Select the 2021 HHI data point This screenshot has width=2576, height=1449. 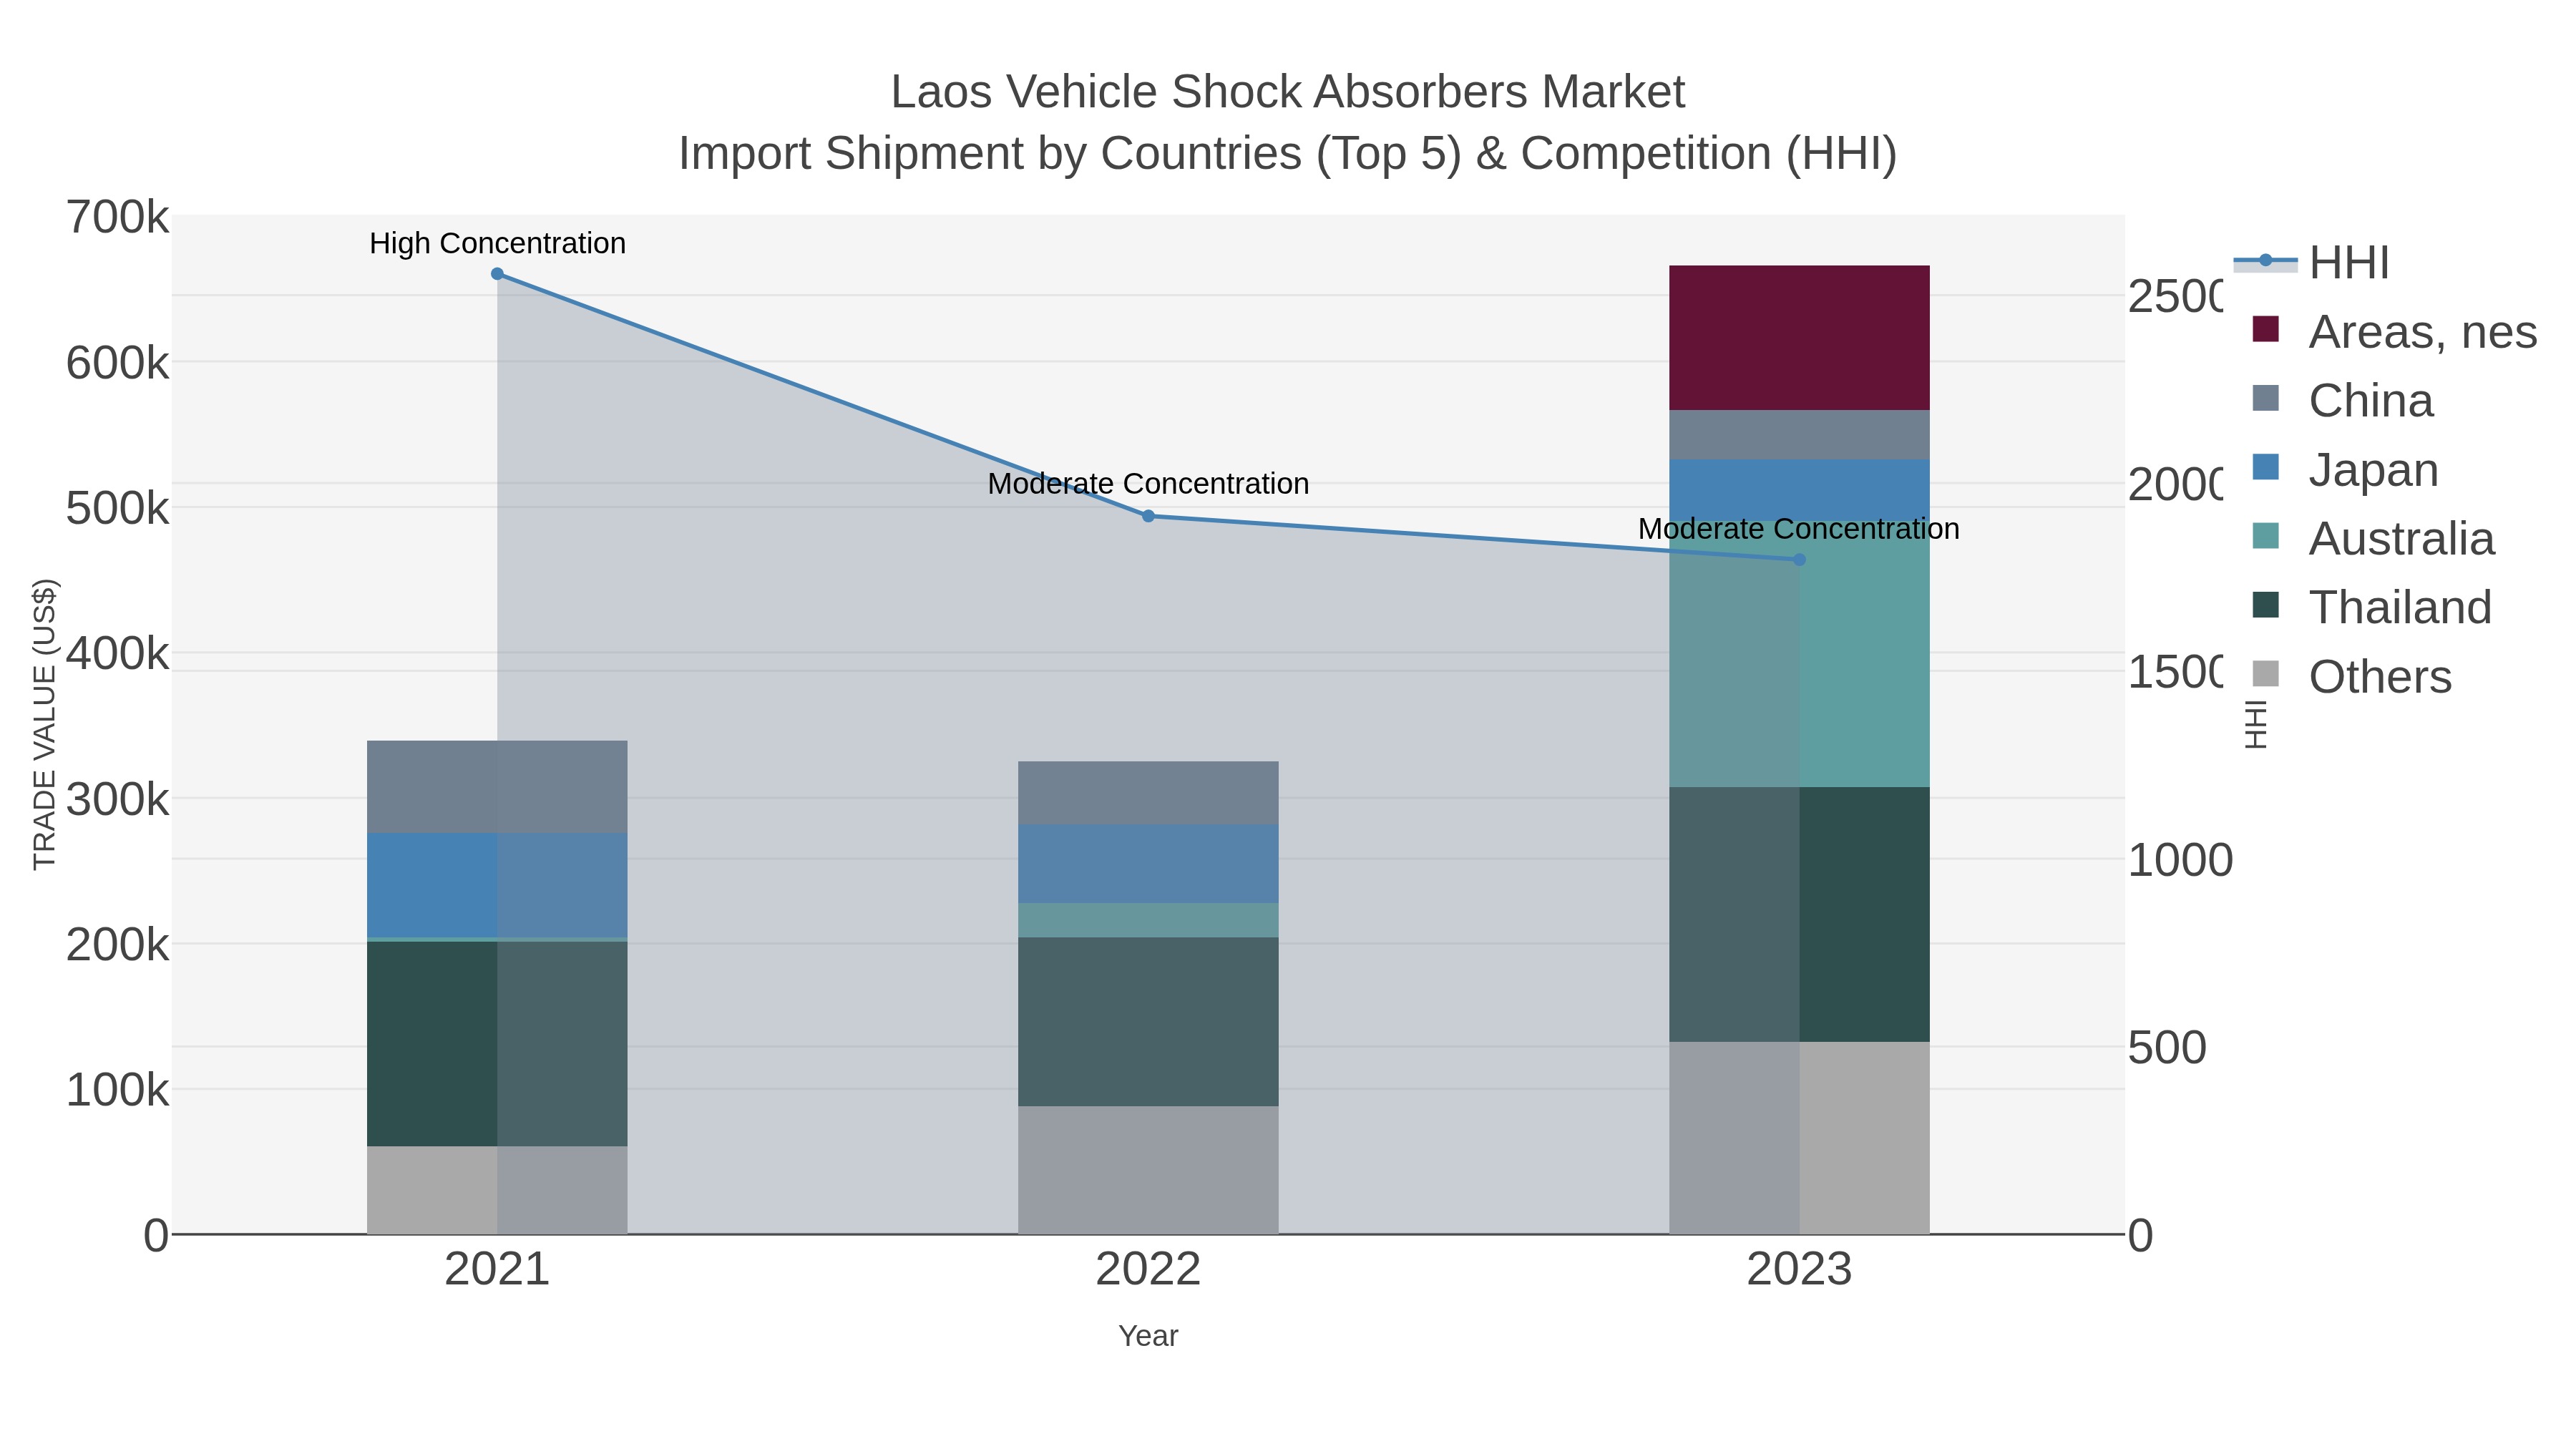coord(497,274)
